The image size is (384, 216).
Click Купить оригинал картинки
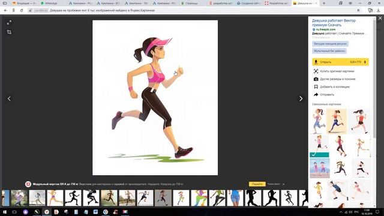[337, 71]
